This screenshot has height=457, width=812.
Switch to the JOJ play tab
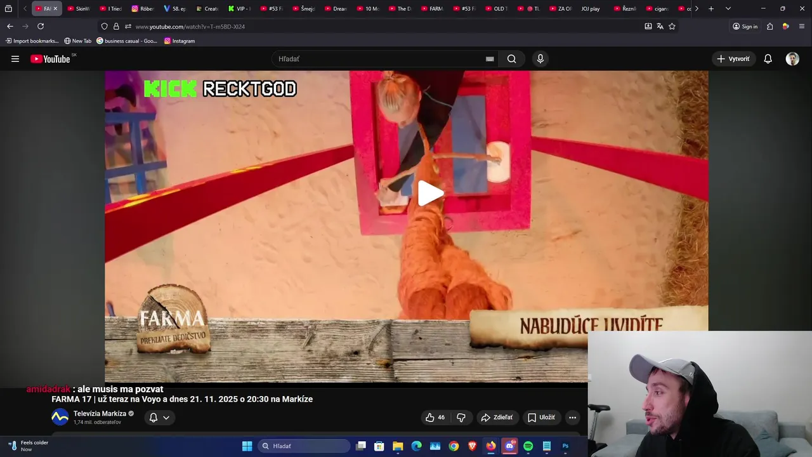click(591, 8)
